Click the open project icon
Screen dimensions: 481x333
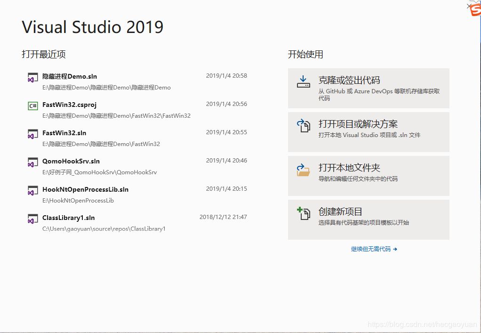(x=304, y=126)
